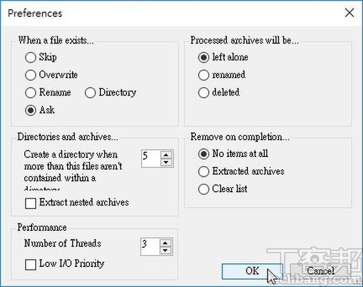Viewport: 363px width, 287px height.
Task: Pick the Directory radio option
Action: point(90,93)
